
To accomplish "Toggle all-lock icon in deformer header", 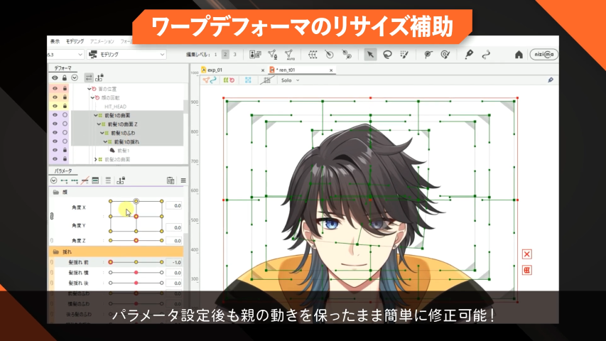I will [x=65, y=77].
